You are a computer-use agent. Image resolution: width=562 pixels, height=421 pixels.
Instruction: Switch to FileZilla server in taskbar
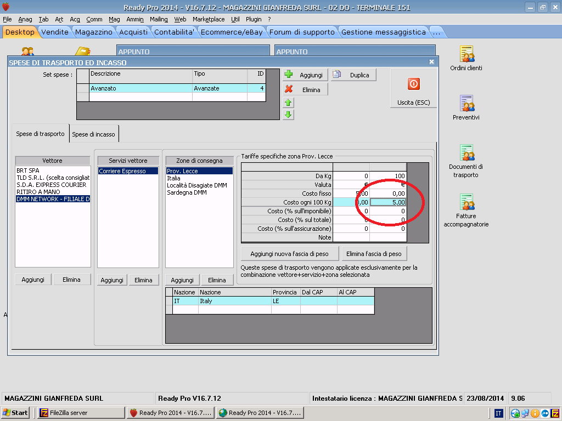pos(81,413)
